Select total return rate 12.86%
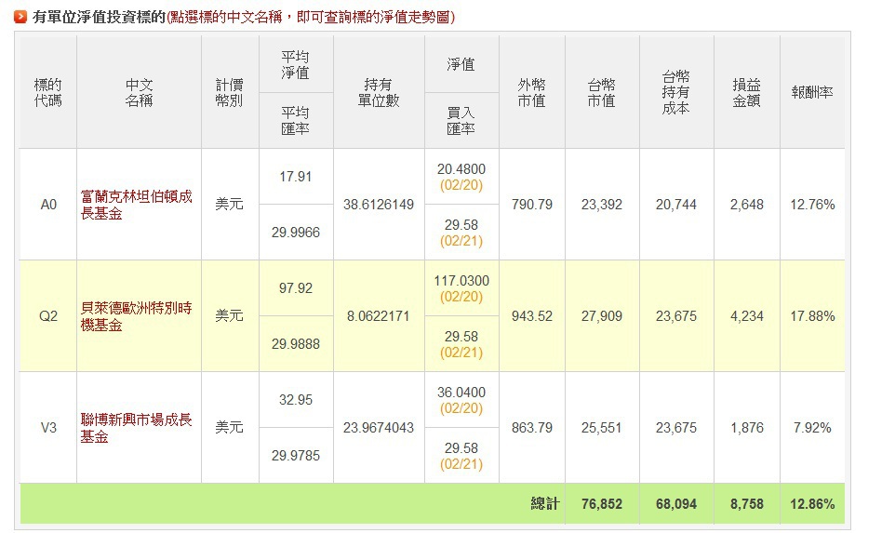895x533 pixels. (812, 504)
